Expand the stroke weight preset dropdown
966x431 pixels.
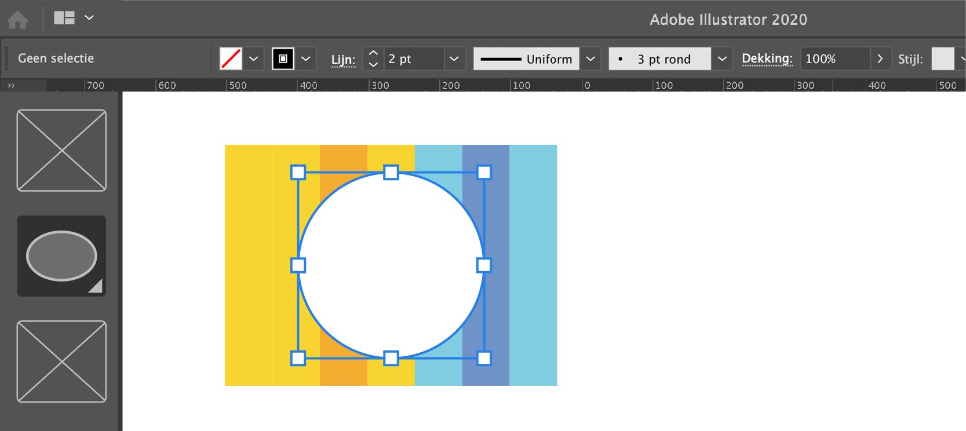click(454, 59)
